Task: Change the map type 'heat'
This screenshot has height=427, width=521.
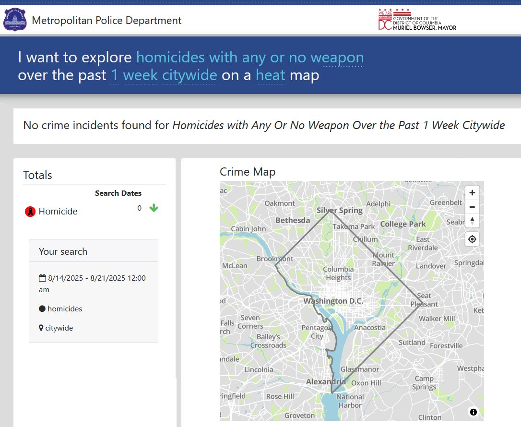Action: 271,75
